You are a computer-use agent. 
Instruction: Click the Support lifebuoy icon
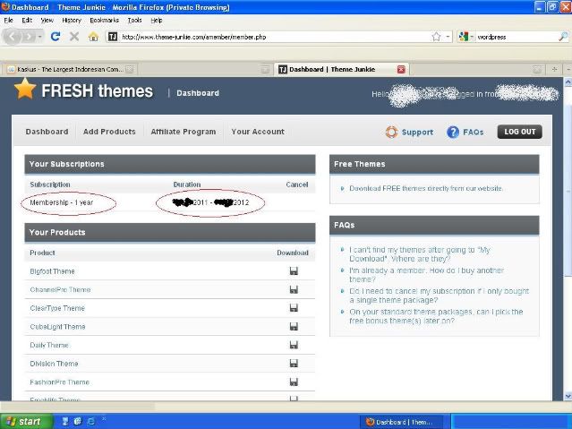point(391,132)
